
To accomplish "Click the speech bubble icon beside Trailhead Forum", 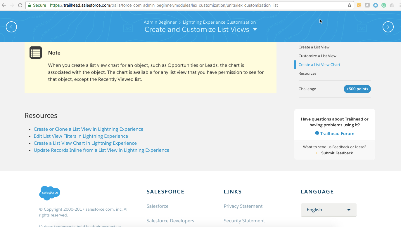I will pos(317,133).
